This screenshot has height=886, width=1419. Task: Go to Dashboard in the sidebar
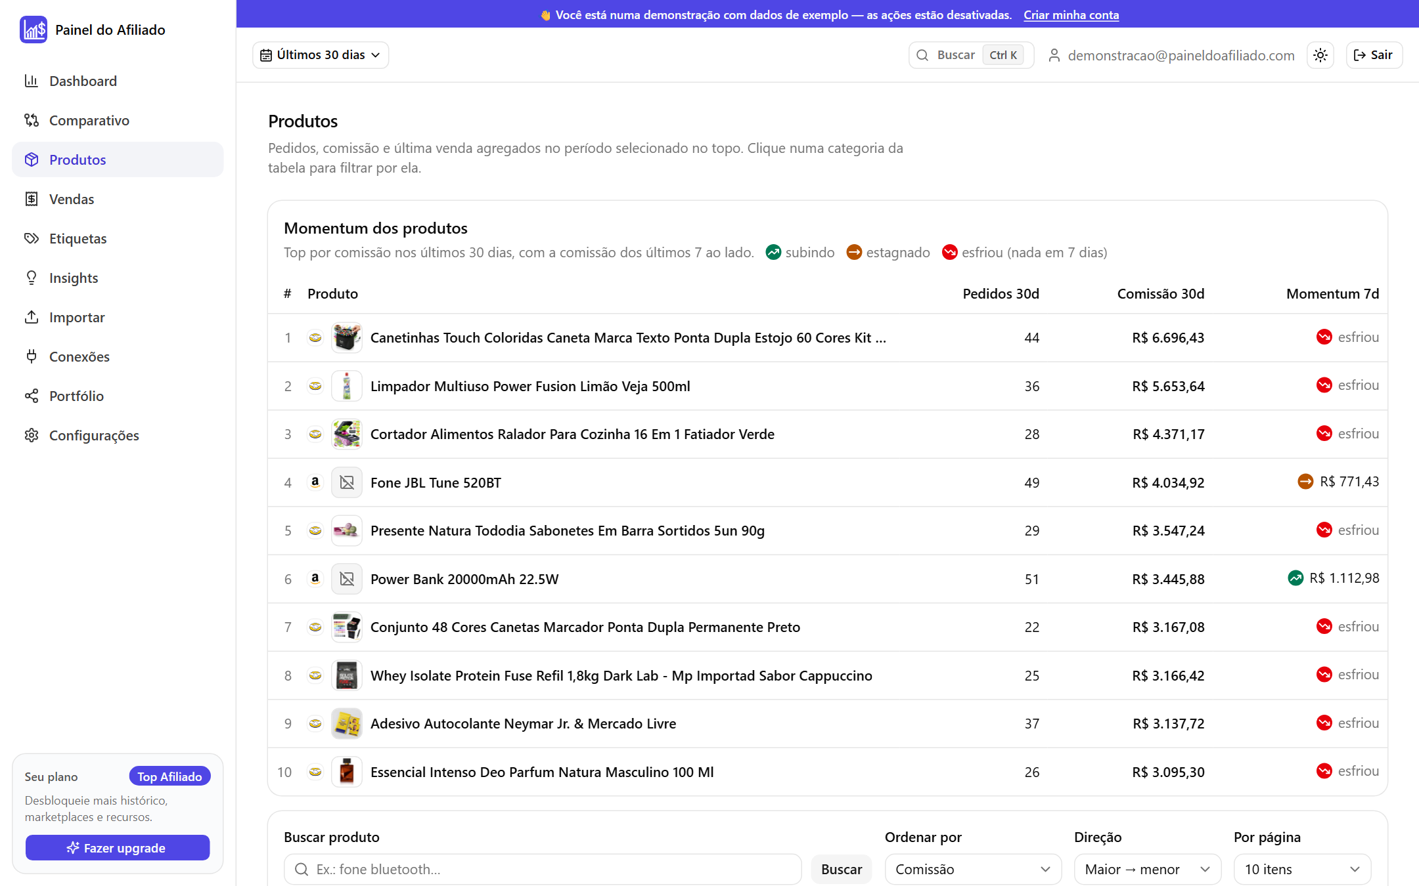click(118, 81)
